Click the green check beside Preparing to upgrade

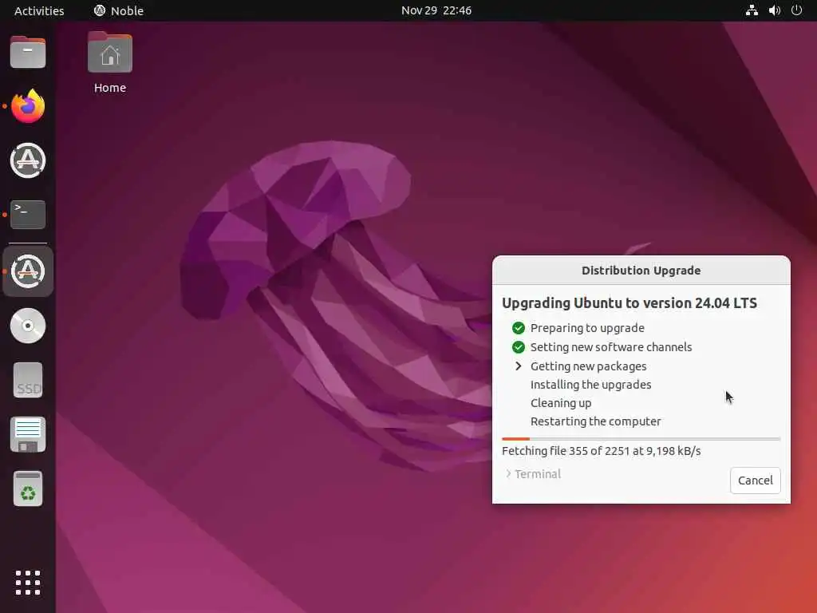click(519, 328)
